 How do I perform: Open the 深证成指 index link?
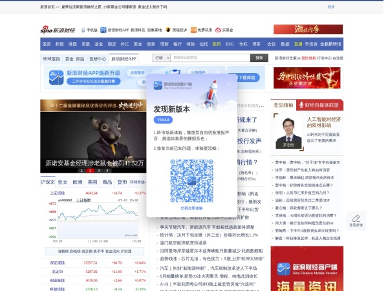pos(57,263)
